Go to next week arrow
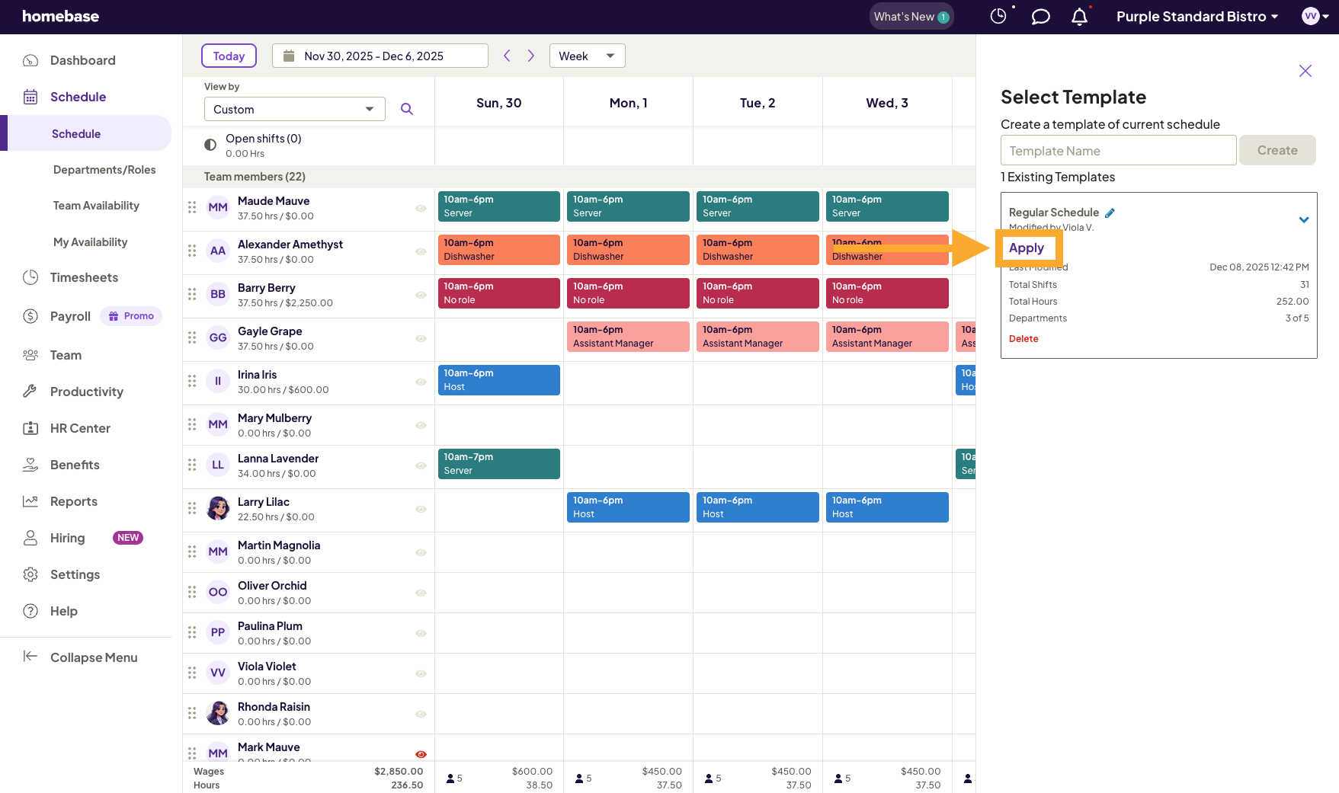This screenshot has width=1339, height=793. coord(531,56)
